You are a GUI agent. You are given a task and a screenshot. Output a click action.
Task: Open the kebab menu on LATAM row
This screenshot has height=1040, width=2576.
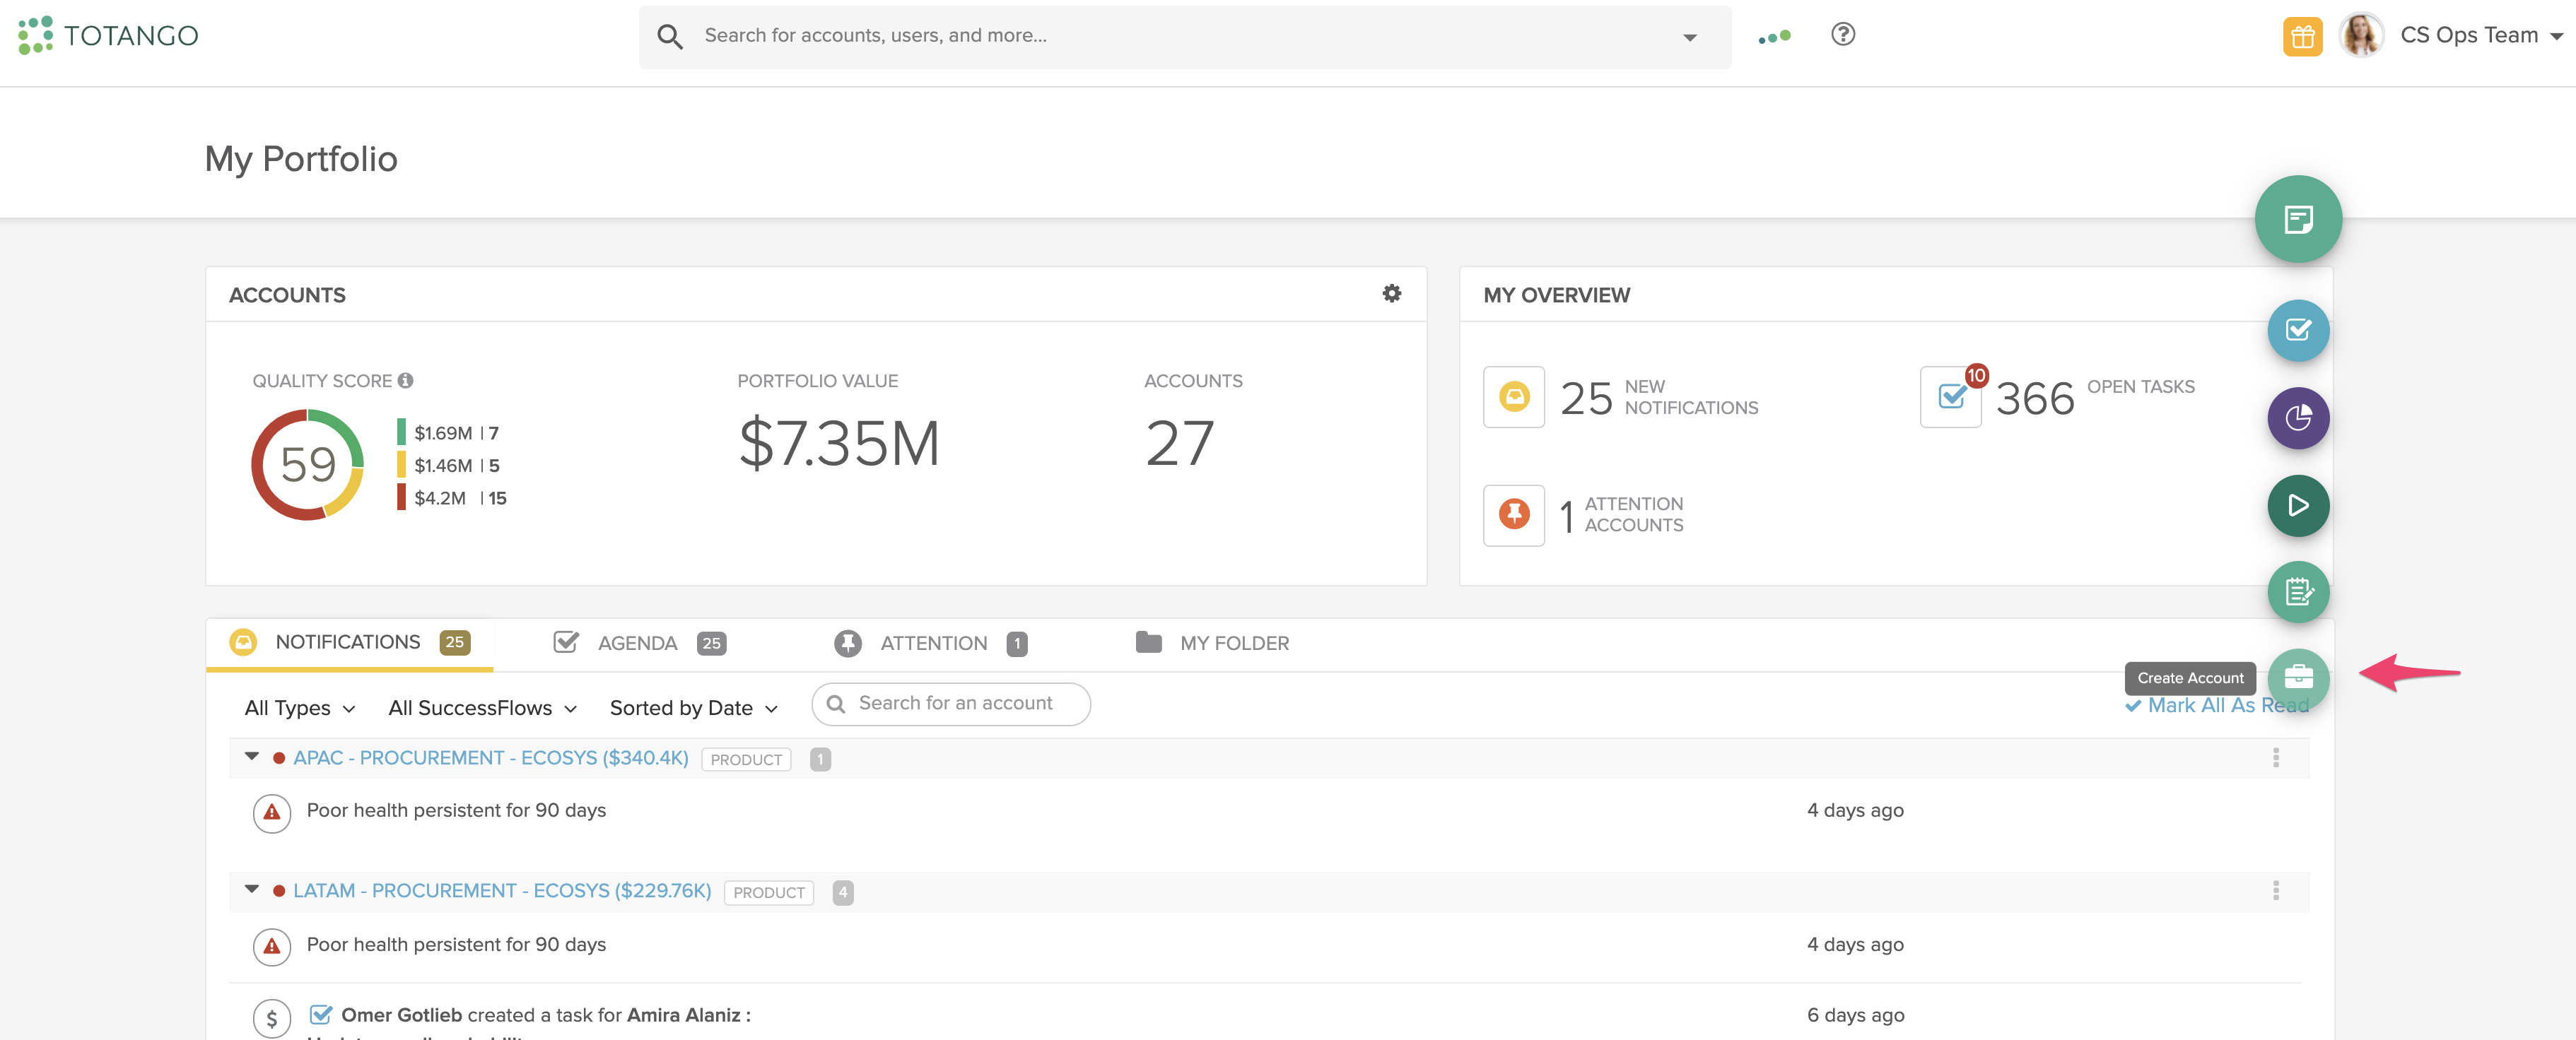pos(2275,890)
